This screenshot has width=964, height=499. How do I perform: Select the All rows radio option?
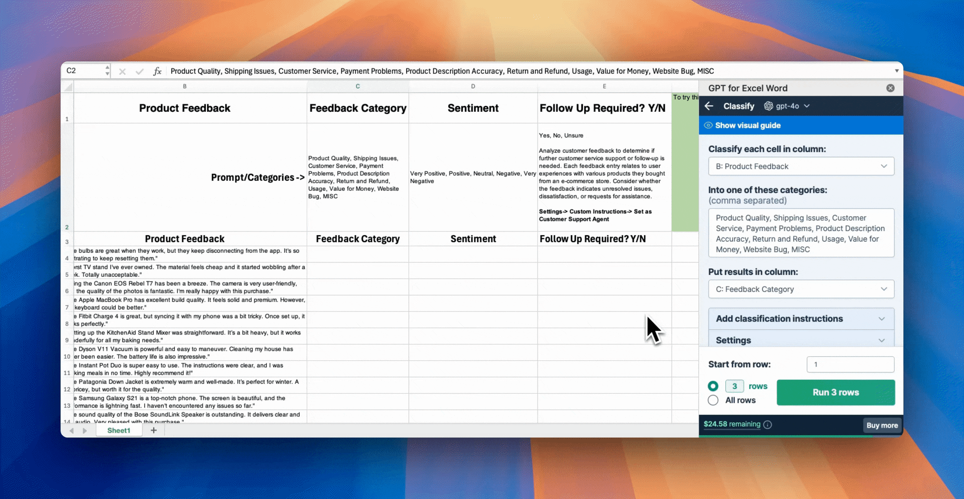coord(713,400)
